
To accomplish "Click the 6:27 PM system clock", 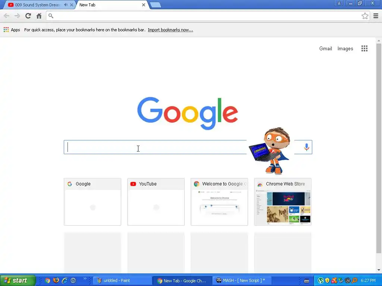I will (x=368, y=281).
